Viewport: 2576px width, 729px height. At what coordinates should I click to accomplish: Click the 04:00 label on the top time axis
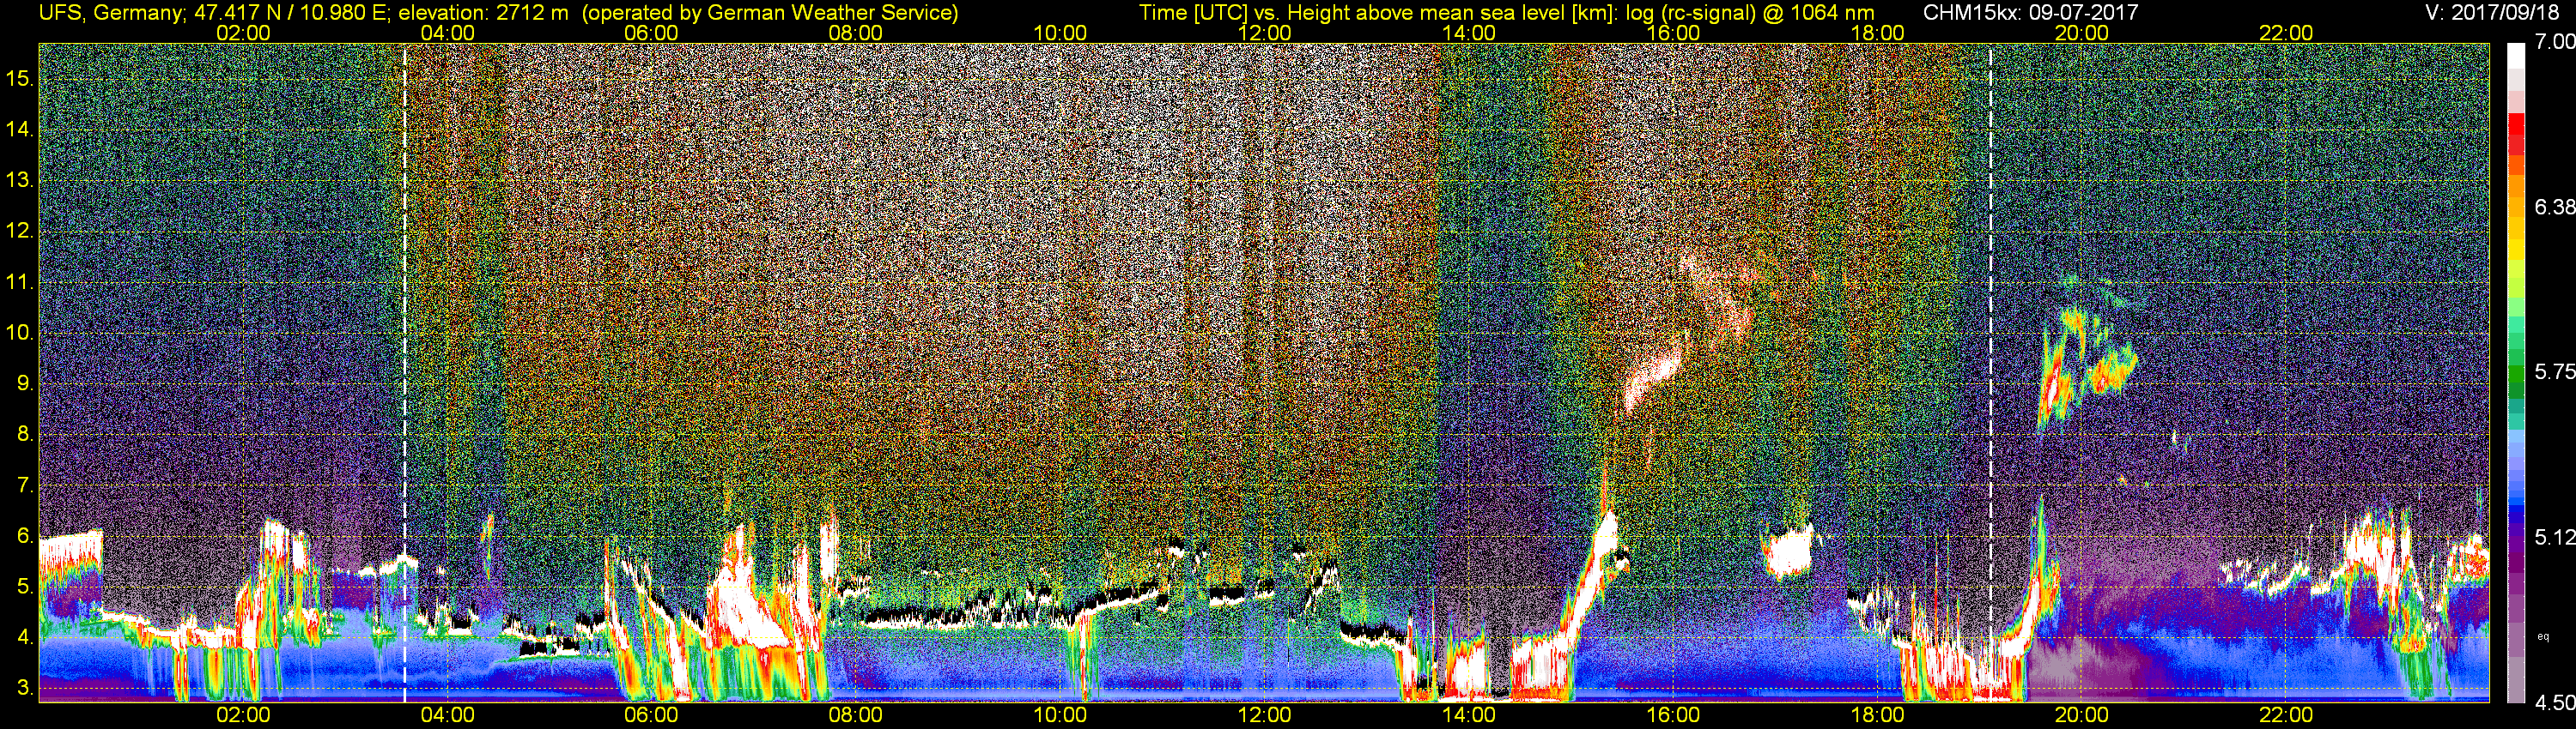(x=447, y=33)
